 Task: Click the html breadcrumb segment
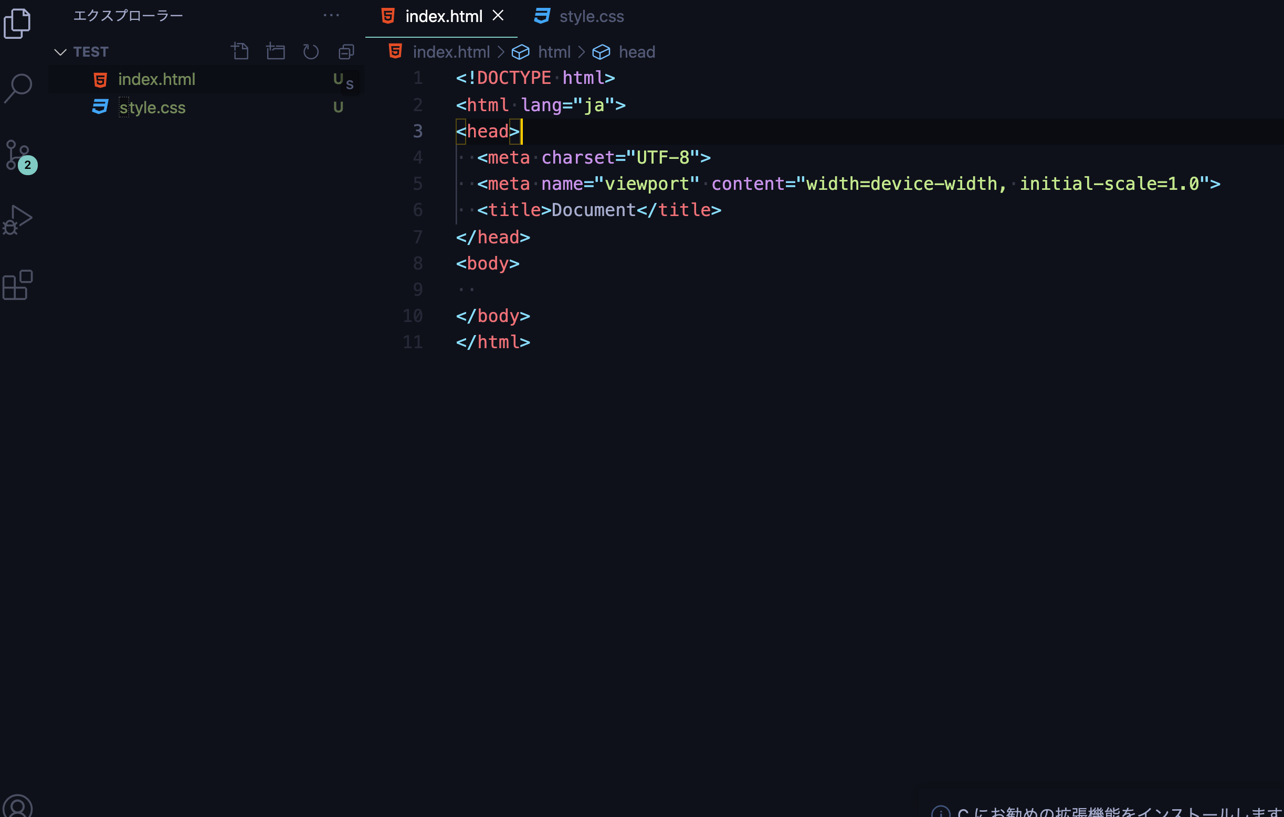point(553,52)
